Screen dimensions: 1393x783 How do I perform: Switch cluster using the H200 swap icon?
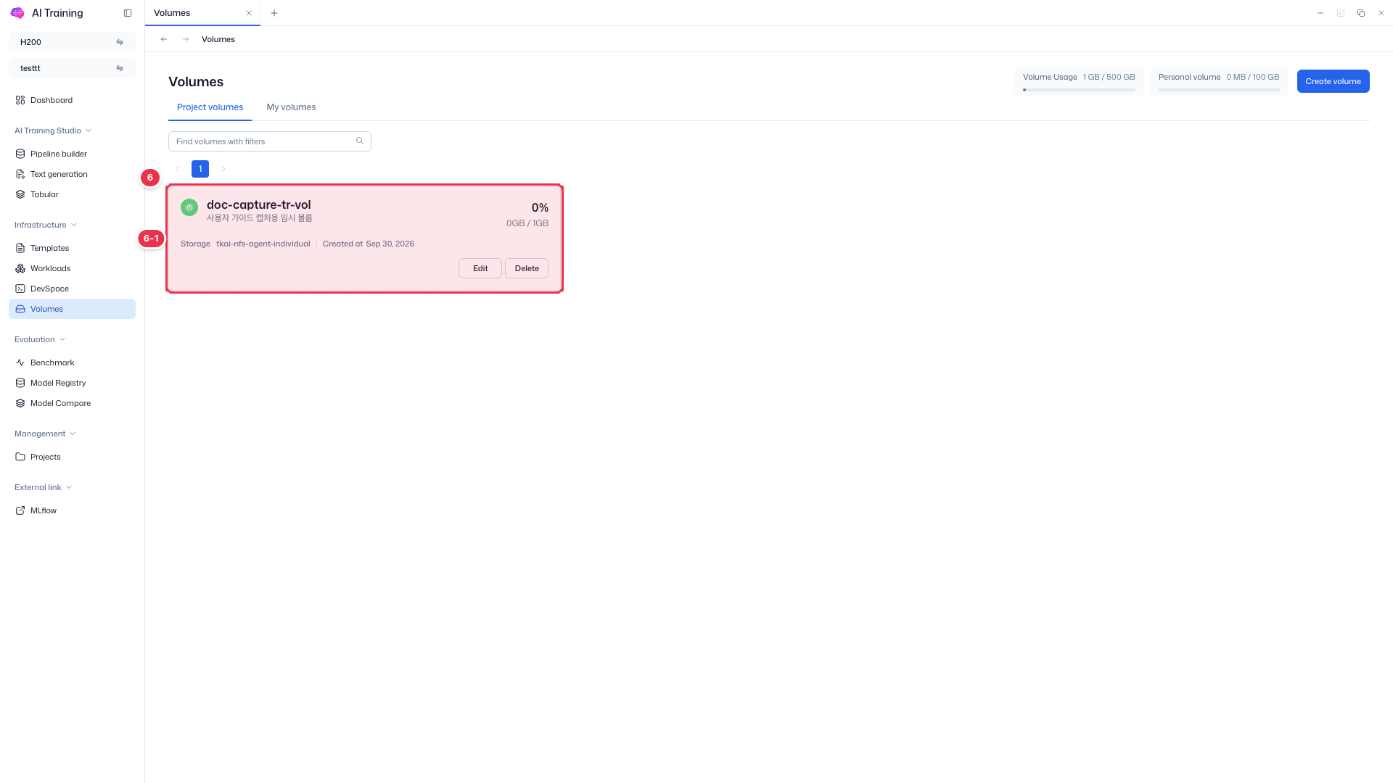coord(120,42)
